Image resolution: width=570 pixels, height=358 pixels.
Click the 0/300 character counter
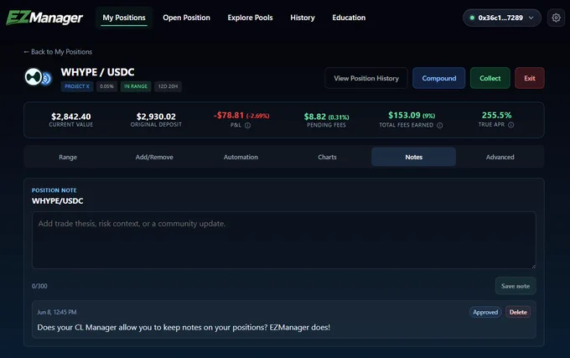click(x=39, y=286)
